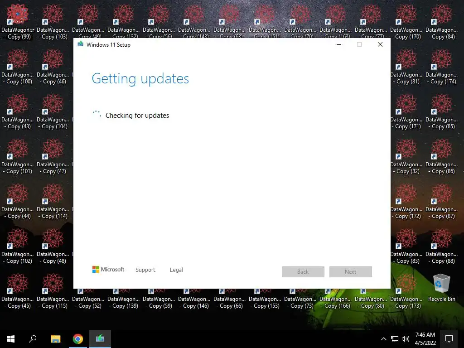464x348 pixels.
Task: Open DataWagon Copy (86) shortcut
Action: click(441, 156)
